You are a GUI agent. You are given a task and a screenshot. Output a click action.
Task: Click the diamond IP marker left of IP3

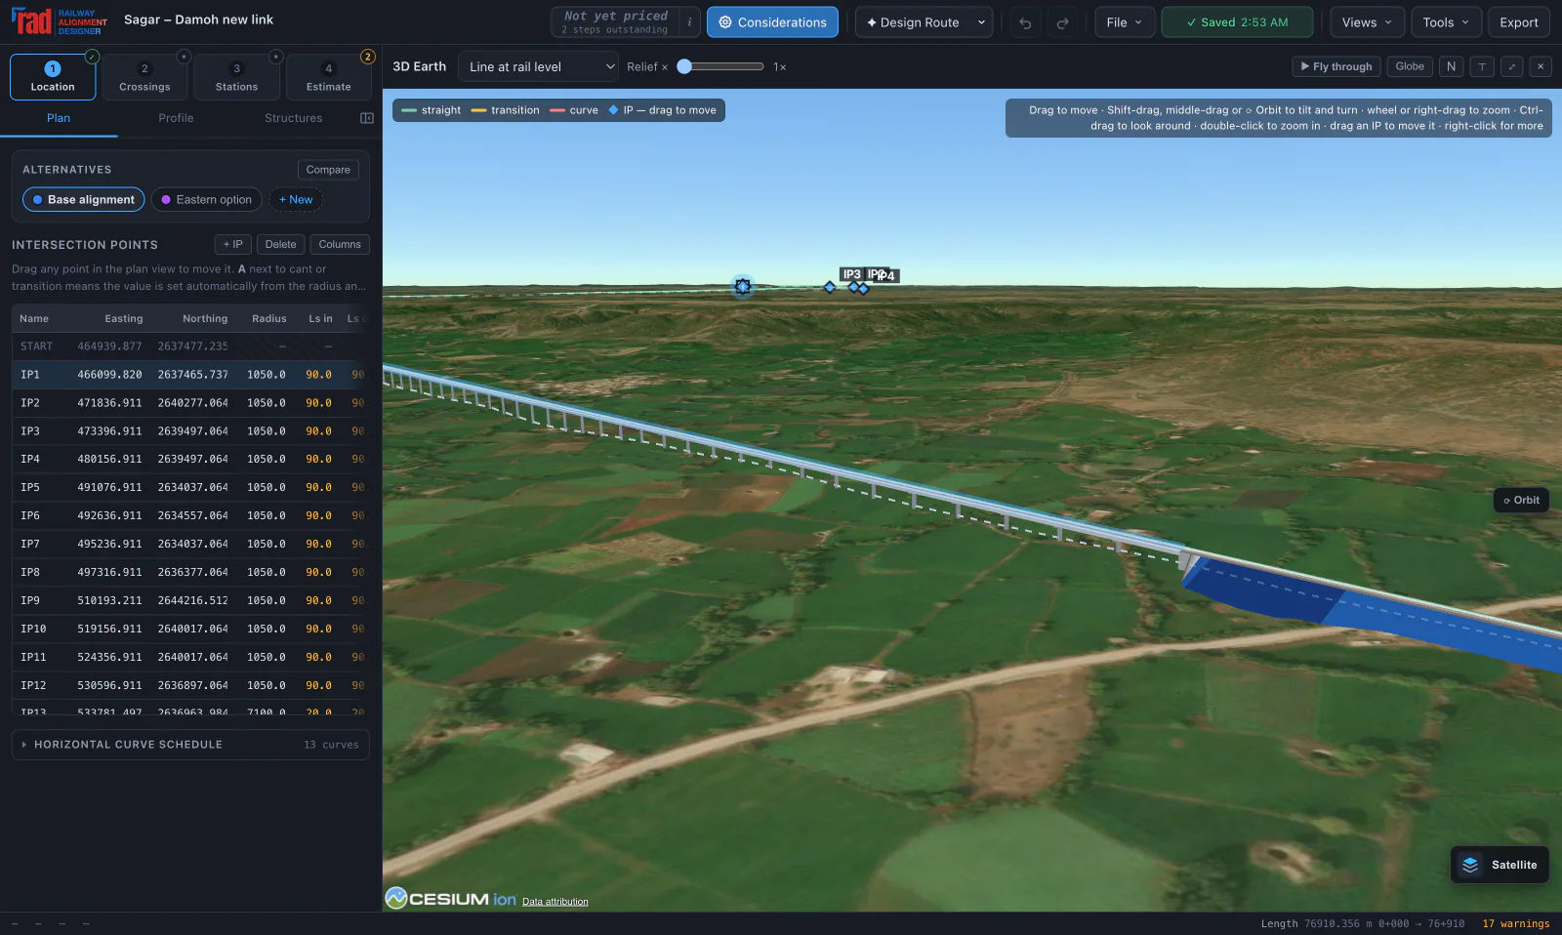(x=830, y=287)
